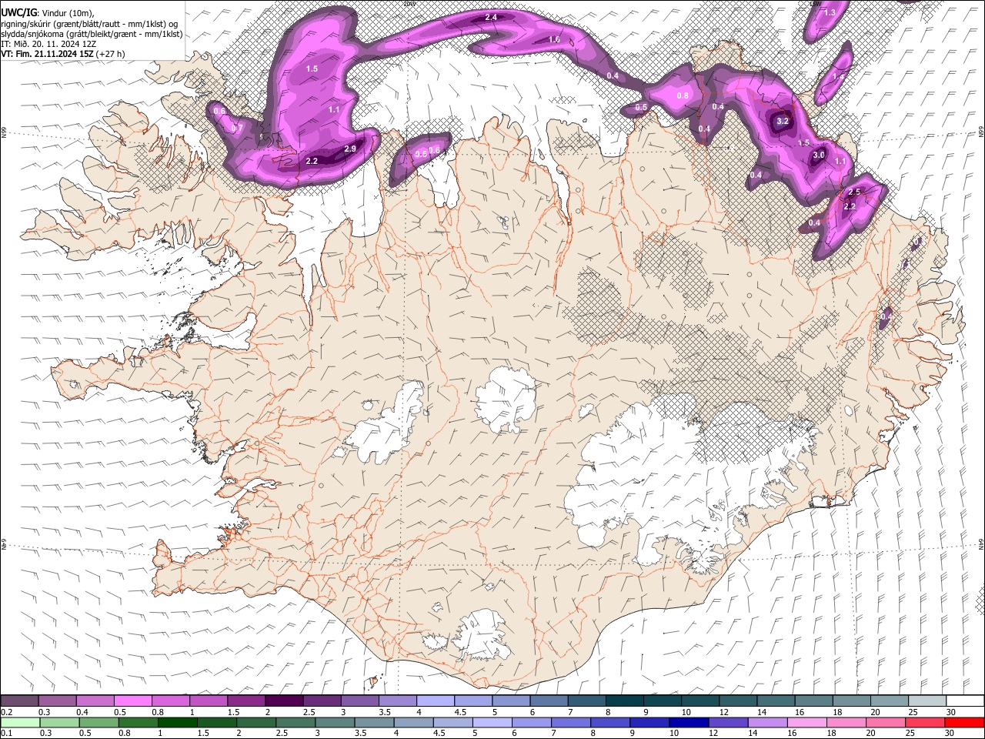Click bright red lower swatch after 30
This screenshot has height=739, width=985.
[964, 722]
